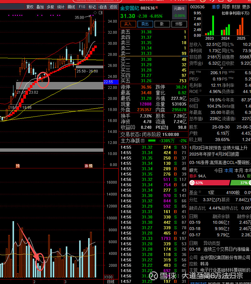Click the X100 volume scale label
Viewport: 251px width, 284px height.
tap(109, 277)
